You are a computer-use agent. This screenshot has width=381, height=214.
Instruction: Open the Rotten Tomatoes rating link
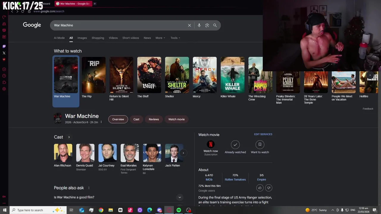click(235, 180)
